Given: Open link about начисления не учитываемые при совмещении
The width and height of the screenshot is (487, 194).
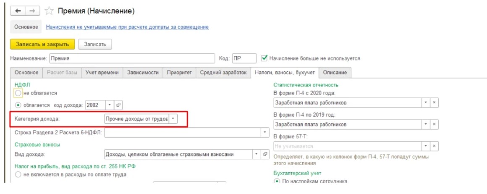Looking at the screenshot, I should (x=127, y=27).
